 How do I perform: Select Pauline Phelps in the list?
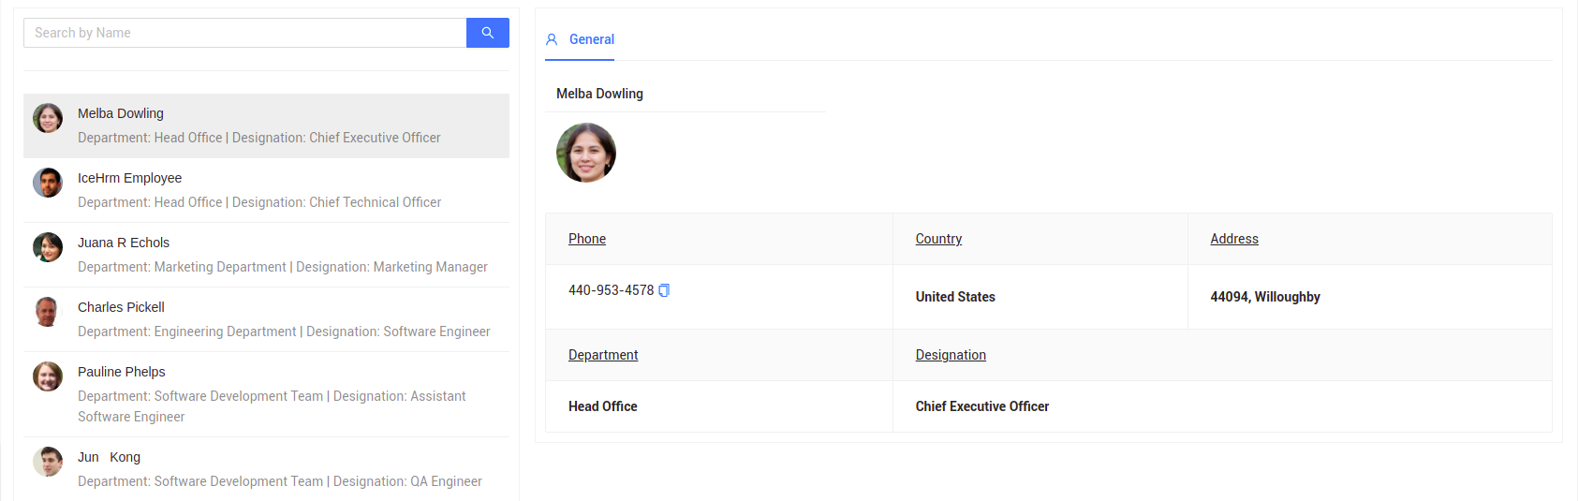click(x=266, y=394)
